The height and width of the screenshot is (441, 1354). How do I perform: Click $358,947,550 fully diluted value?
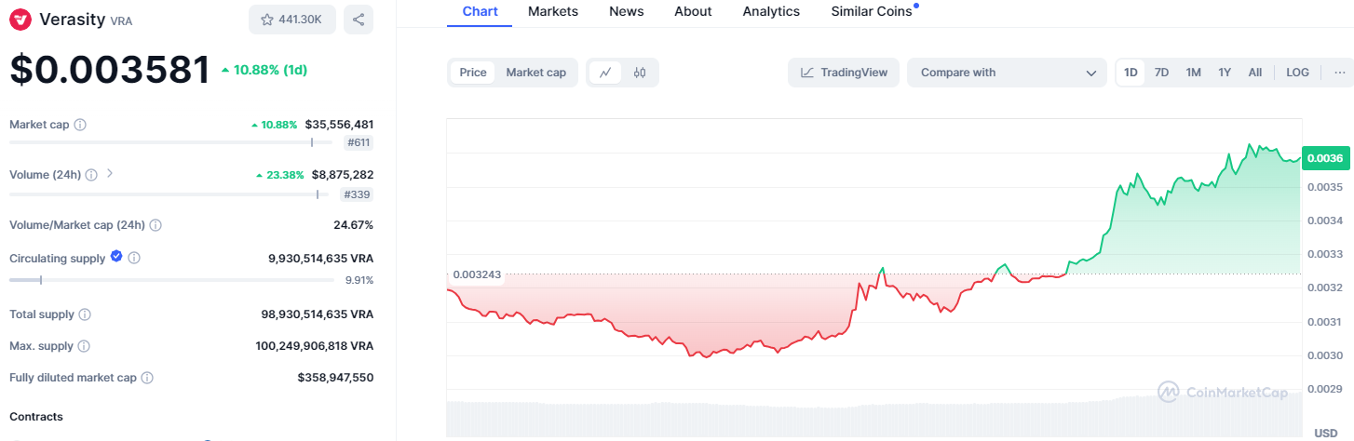point(335,378)
